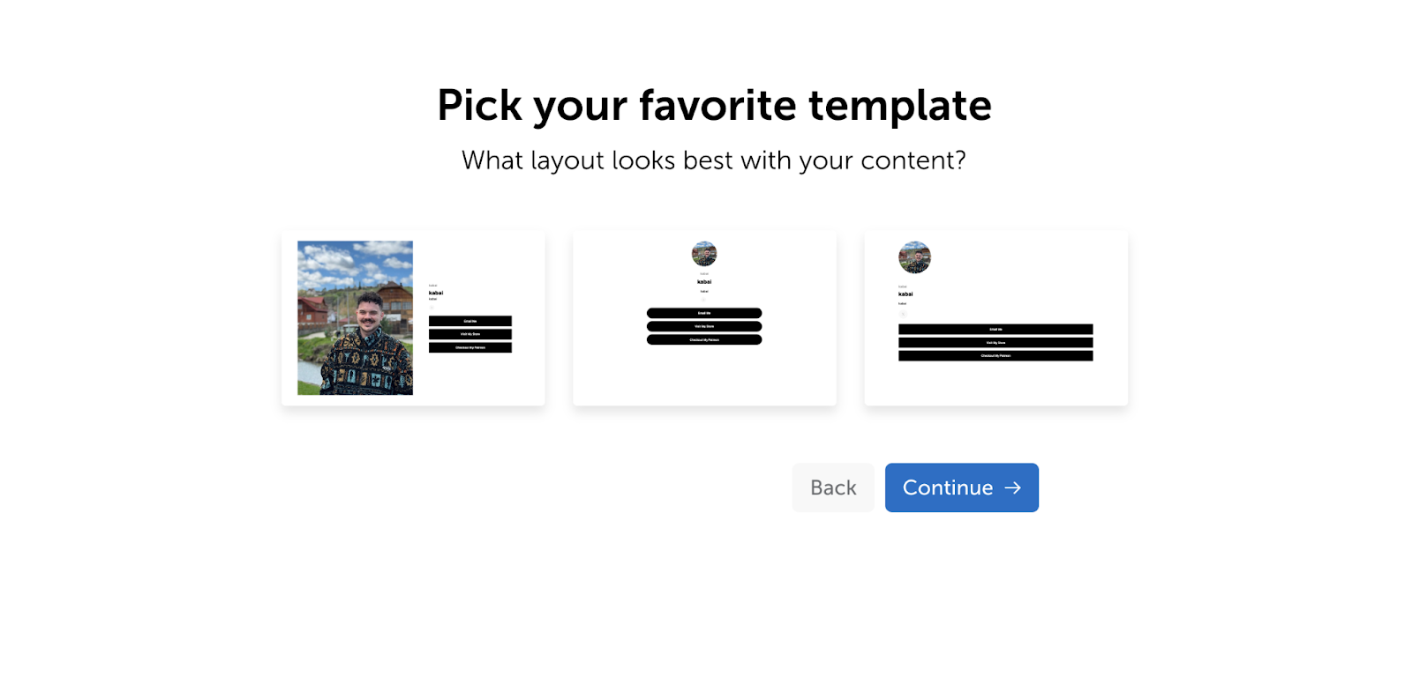The height and width of the screenshot is (677, 1412).
Task: Click "Visit My Store" pill in the centered template
Action: 704,326
